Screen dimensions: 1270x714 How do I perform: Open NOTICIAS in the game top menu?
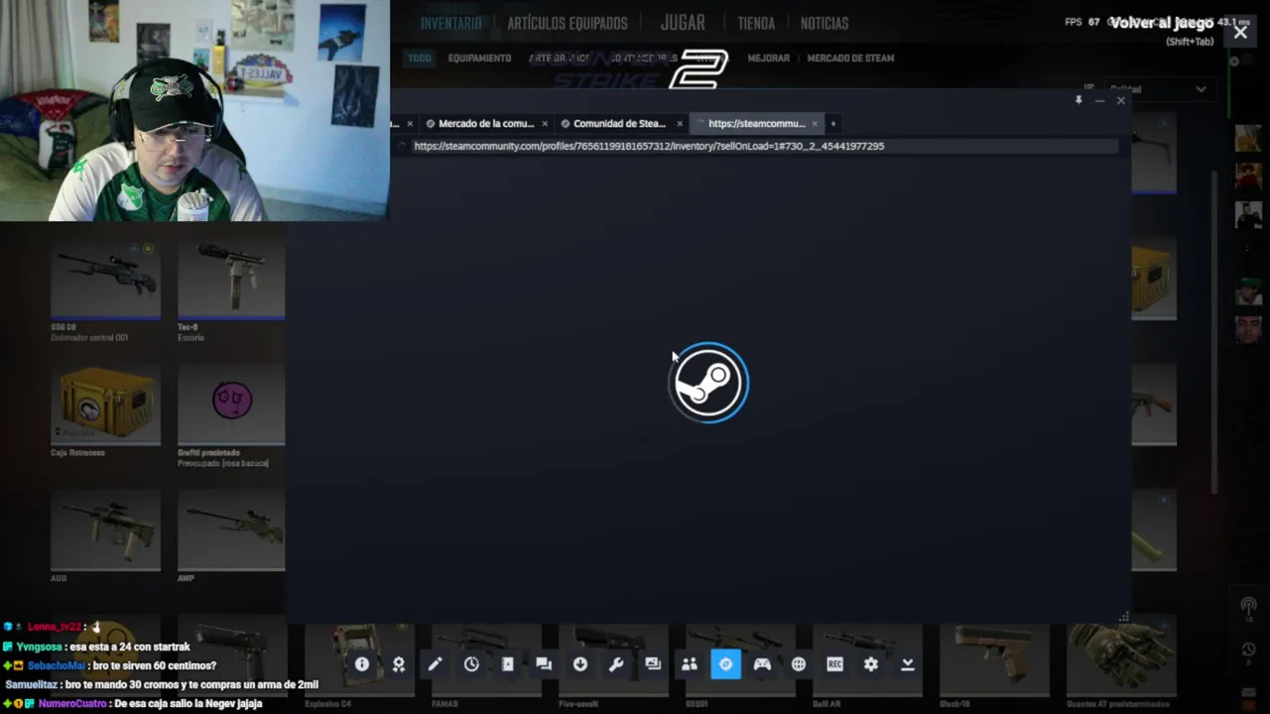pyautogui.click(x=825, y=23)
